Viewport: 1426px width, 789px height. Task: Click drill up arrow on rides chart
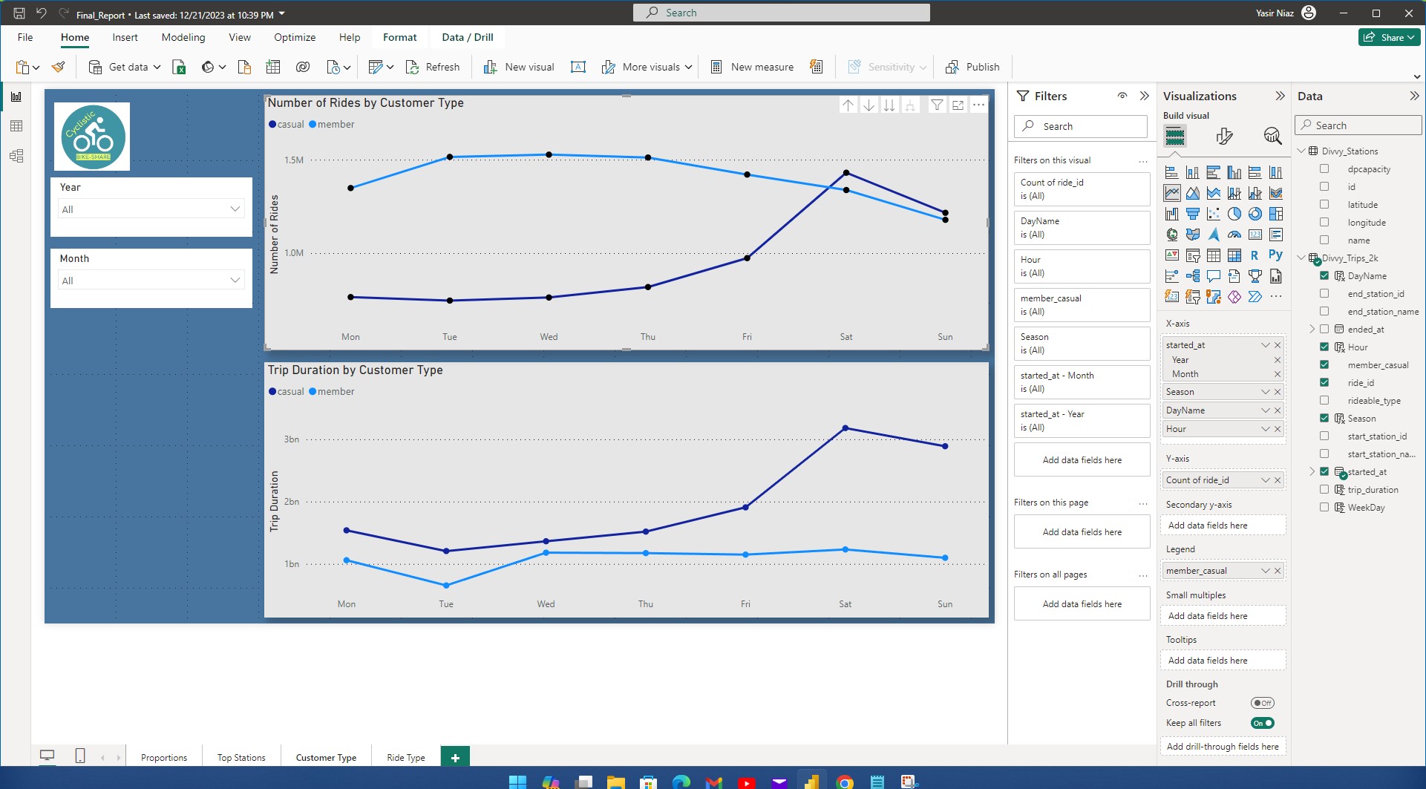[848, 105]
